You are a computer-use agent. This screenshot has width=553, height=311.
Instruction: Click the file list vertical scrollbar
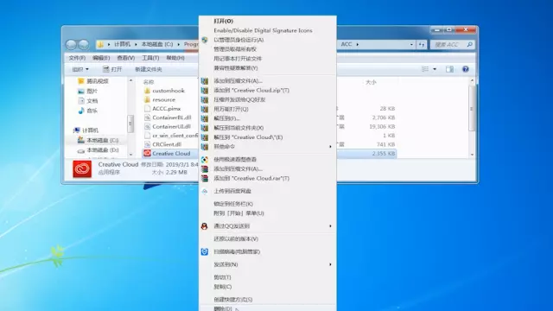point(472,117)
